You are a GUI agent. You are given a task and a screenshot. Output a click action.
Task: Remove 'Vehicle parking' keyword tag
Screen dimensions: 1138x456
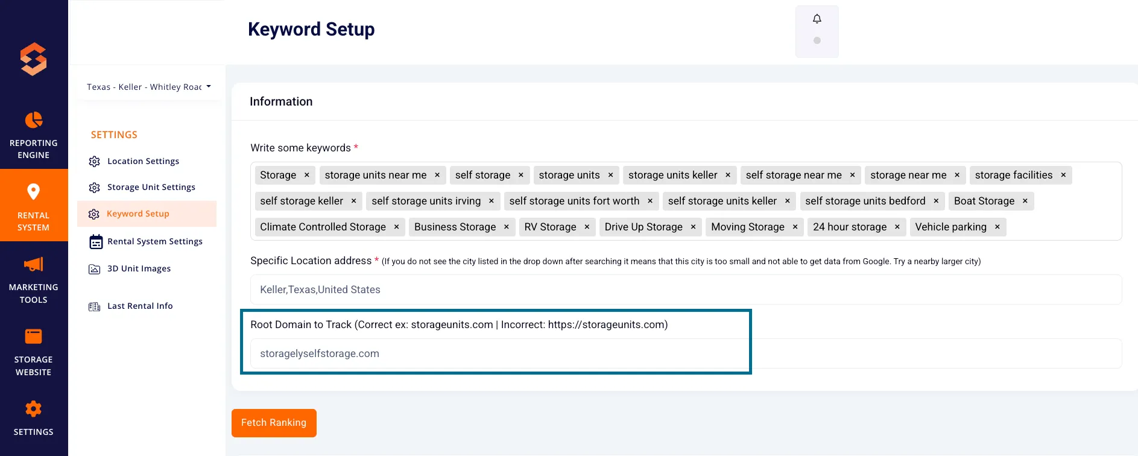pos(997,227)
